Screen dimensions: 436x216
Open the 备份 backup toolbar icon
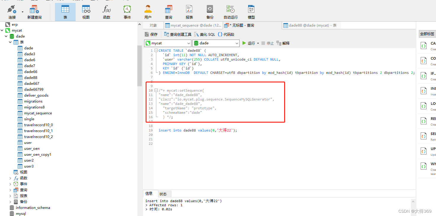[x=210, y=12]
